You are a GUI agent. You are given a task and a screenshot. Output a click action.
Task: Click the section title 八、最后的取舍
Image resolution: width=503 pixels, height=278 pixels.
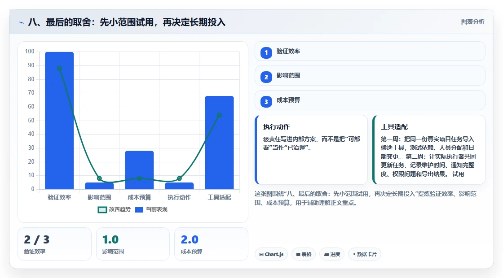(x=127, y=22)
